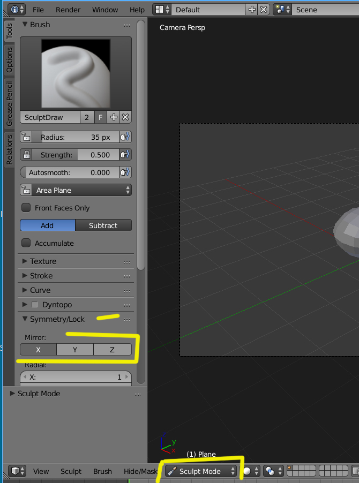
Task: Expand the Texture panel
Action: tap(25, 261)
